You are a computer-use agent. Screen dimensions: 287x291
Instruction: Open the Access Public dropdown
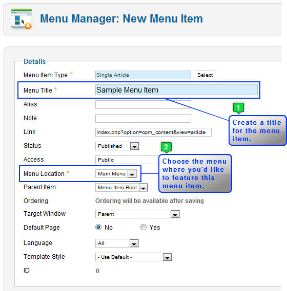pos(127,160)
